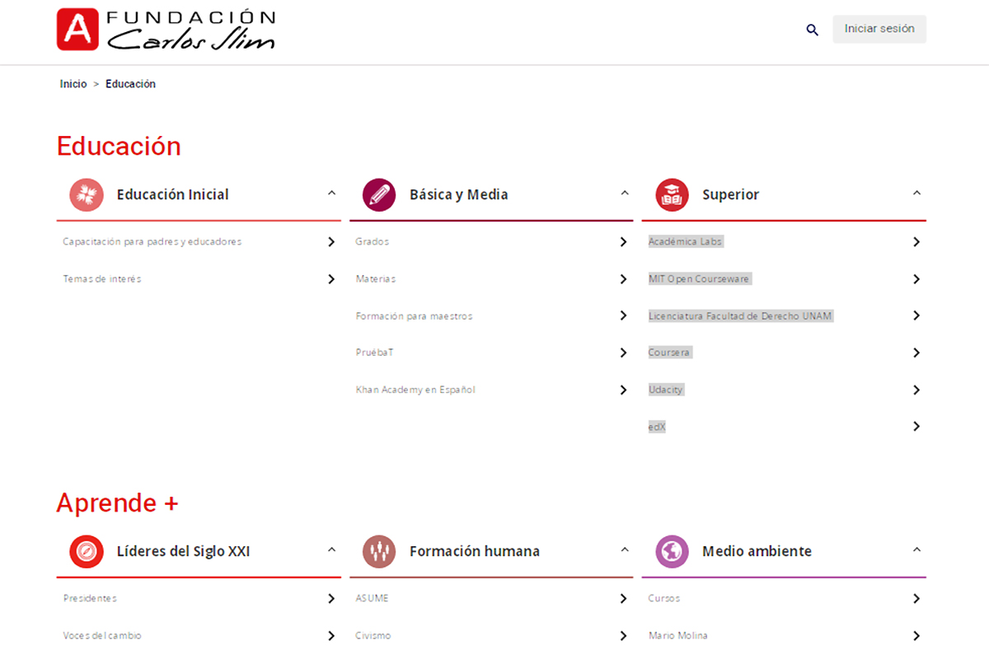Click the Formación humana people icon
Image resolution: width=989 pixels, height=659 pixels.
[379, 552]
